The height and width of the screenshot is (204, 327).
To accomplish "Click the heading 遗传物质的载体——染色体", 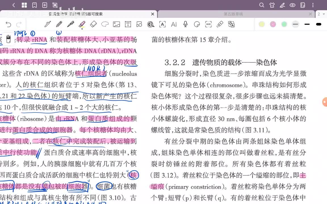I will click(235, 62).
